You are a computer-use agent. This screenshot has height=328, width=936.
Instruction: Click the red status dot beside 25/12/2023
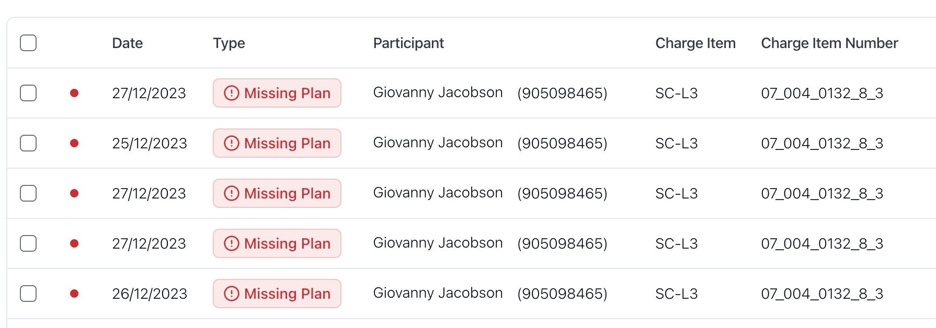click(74, 143)
